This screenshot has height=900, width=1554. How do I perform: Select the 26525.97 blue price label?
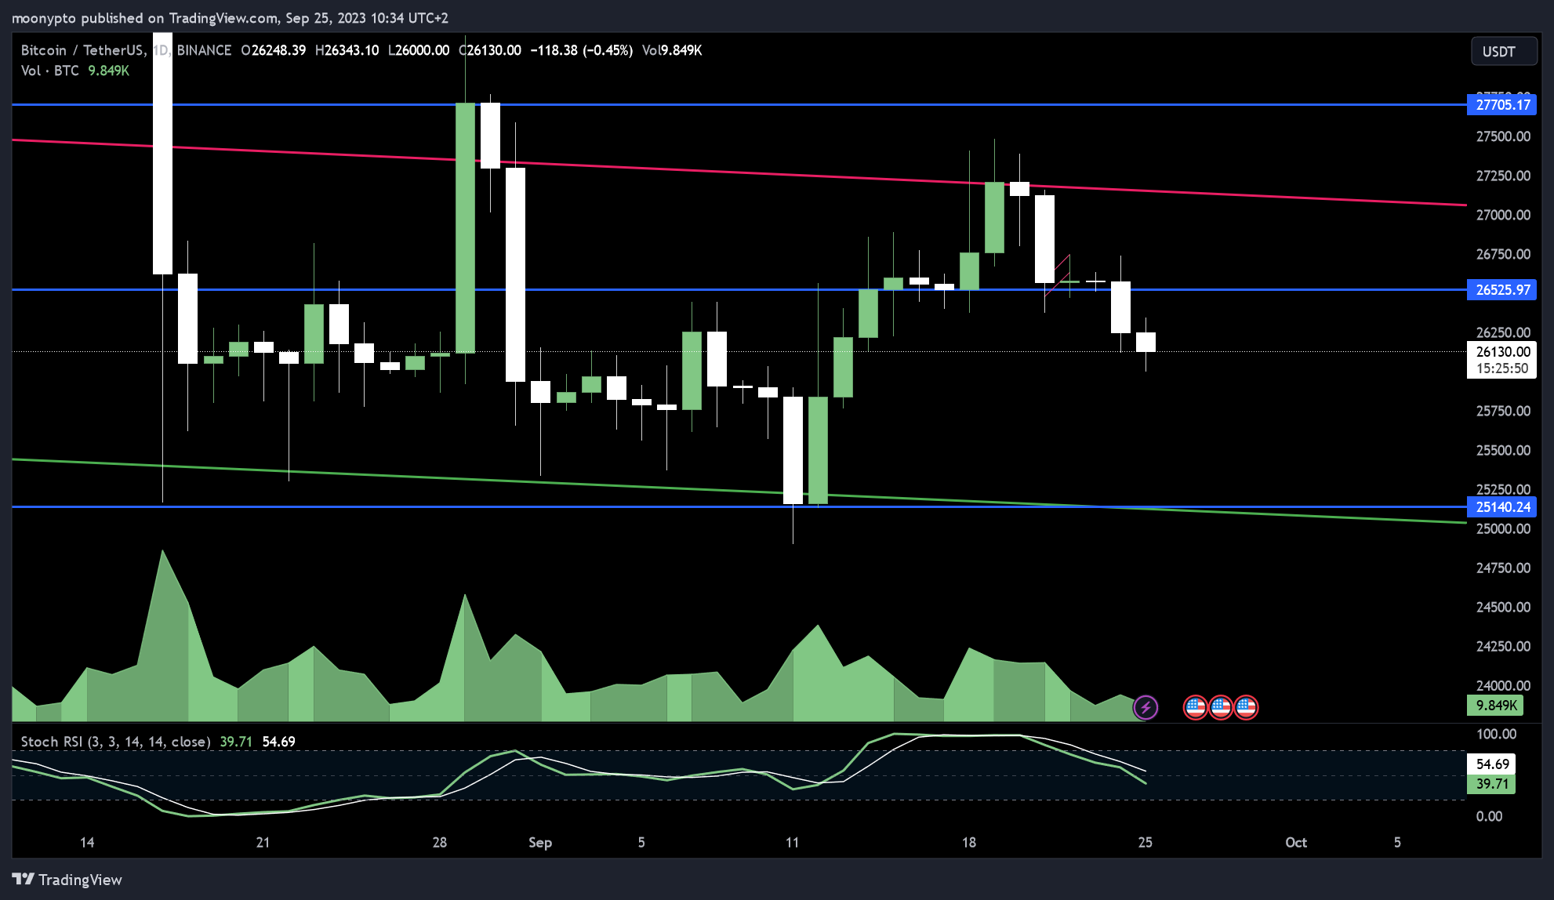tap(1502, 289)
